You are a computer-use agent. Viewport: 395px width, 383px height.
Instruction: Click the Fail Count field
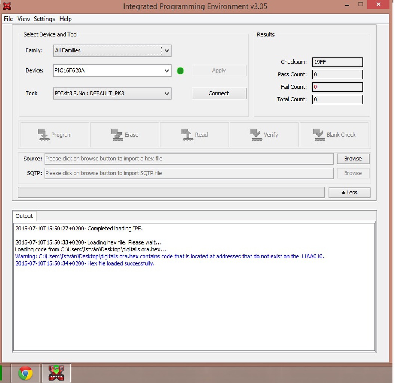point(337,87)
